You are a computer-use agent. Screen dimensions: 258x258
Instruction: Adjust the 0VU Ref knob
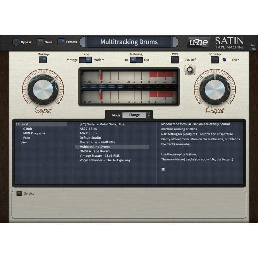[189, 69]
